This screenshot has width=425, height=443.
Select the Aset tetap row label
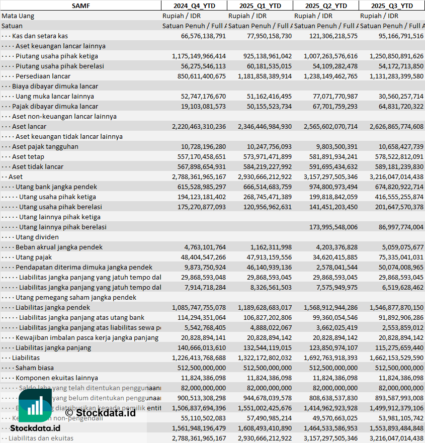[28, 156]
